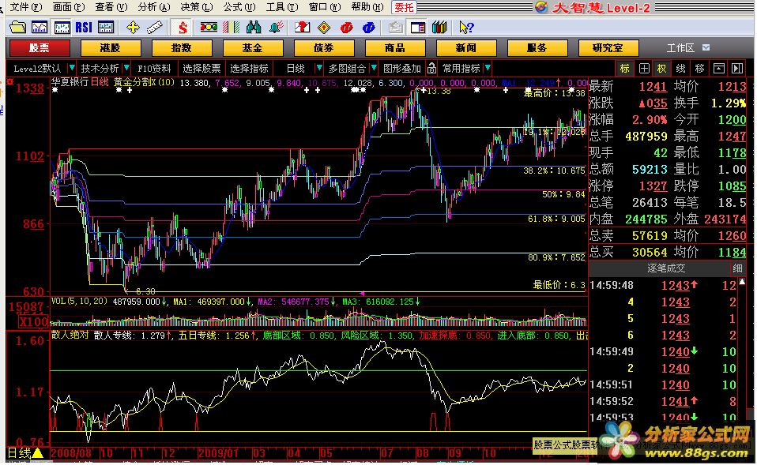Open the books library icon

click(439, 28)
